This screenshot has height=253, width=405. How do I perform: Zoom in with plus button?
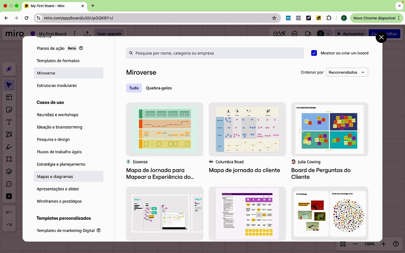click(383, 244)
